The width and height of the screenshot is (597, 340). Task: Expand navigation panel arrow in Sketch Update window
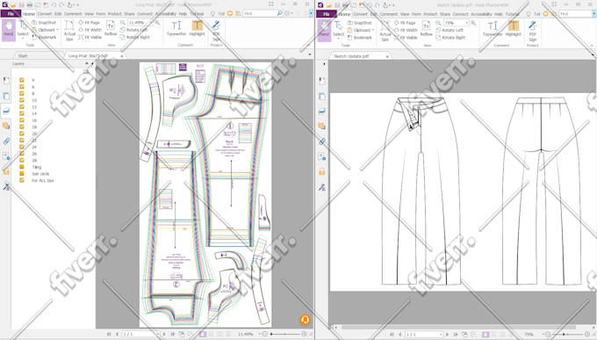(324, 64)
